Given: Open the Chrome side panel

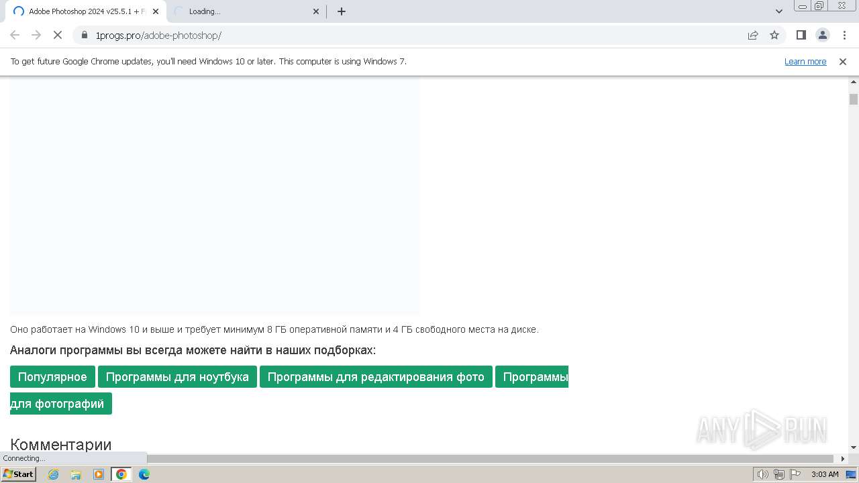Looking at the screenshot, I should tap(801, 35).
